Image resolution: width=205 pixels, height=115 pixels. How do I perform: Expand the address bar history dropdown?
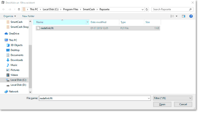tap(143, 9)
